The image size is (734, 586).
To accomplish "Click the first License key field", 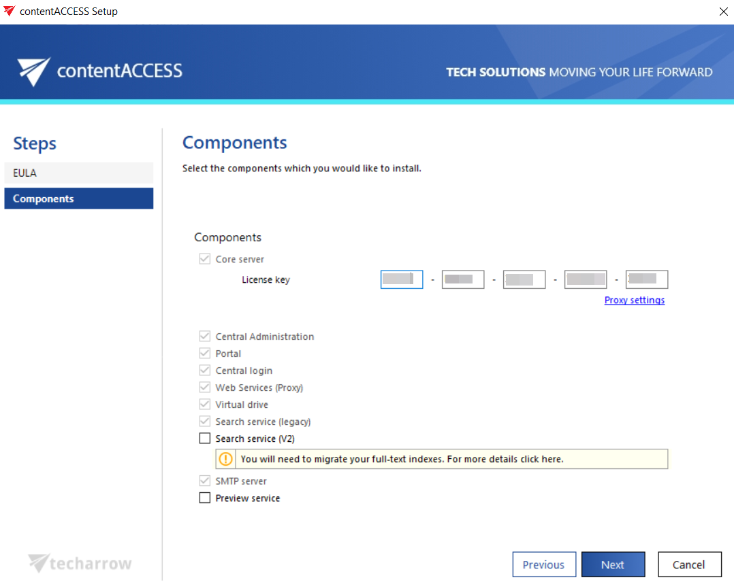I will coord(402,279).
